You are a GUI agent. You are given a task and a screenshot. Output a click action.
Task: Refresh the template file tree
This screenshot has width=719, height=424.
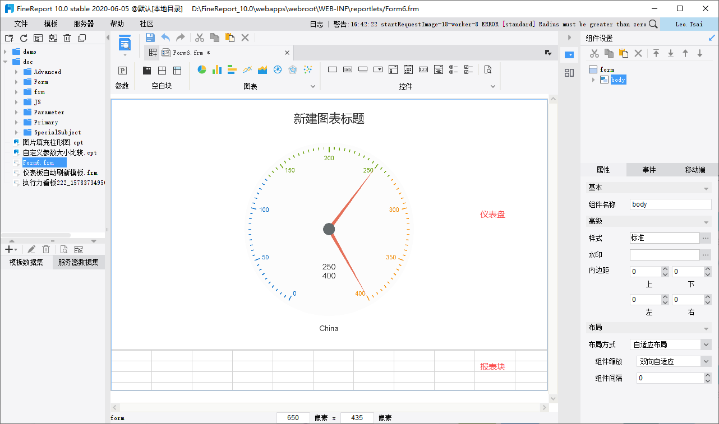pos(24,38)
